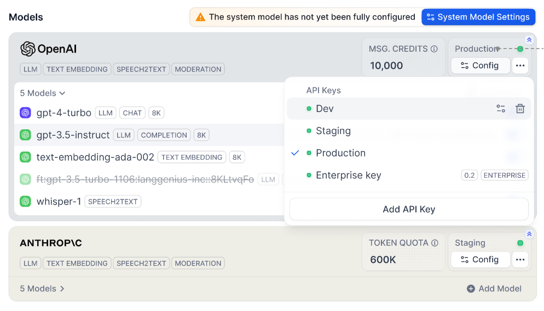Choose the Enterprise key option
The image size is (544, 311).
348,175
